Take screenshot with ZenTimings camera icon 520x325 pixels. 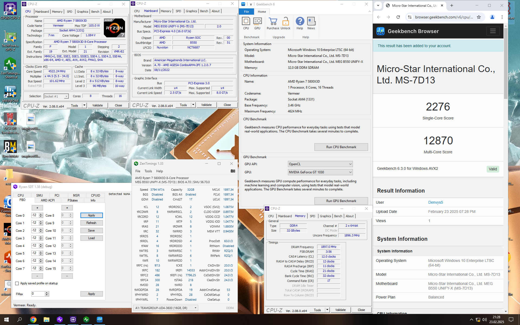(x=233, y=171)
